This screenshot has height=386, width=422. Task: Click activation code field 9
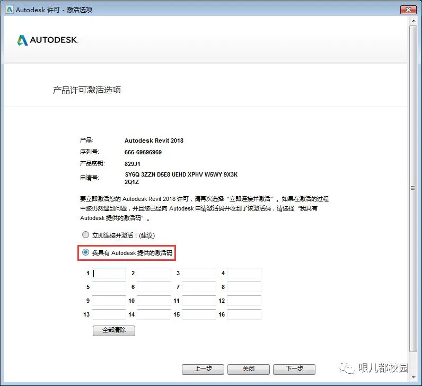[109, 301]
